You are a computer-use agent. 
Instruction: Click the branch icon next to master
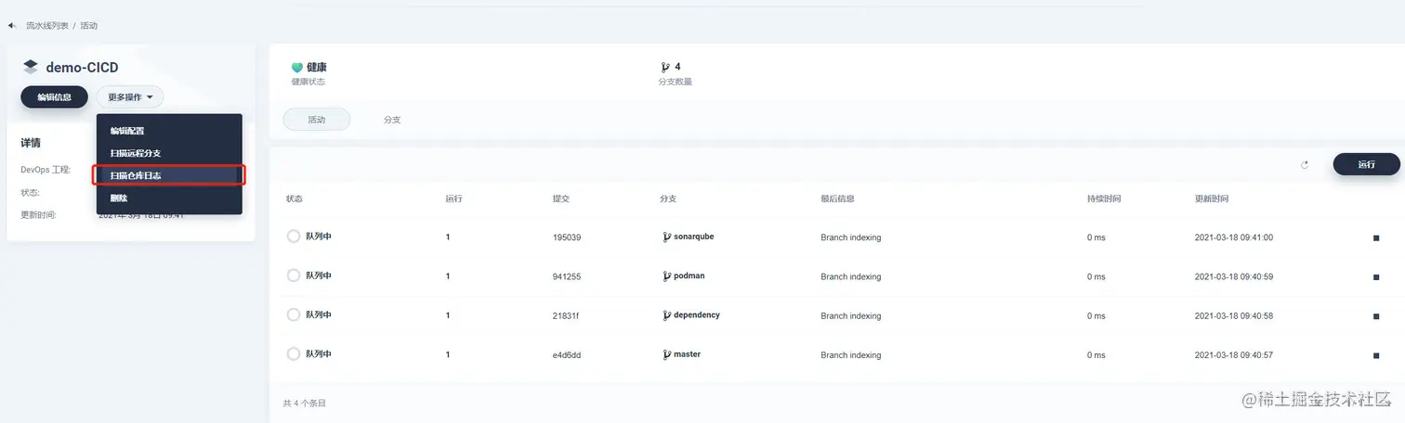[x=666, y=353]
